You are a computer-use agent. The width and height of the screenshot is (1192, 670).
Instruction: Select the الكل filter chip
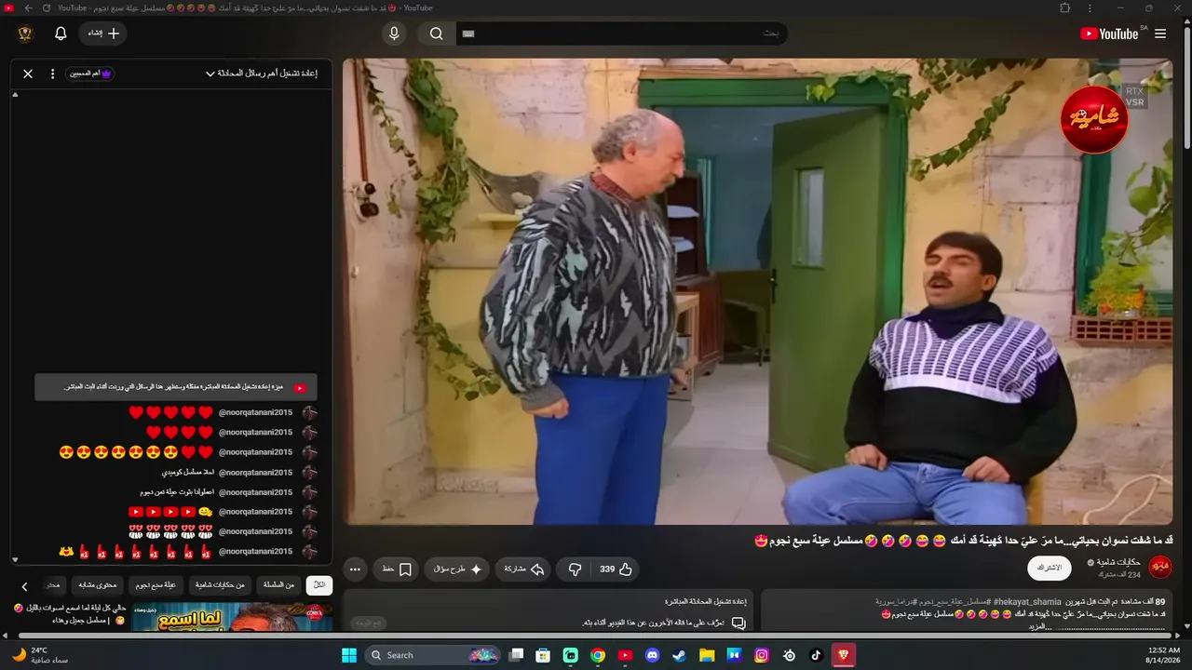pyautogui.click(x=319, y=585)
